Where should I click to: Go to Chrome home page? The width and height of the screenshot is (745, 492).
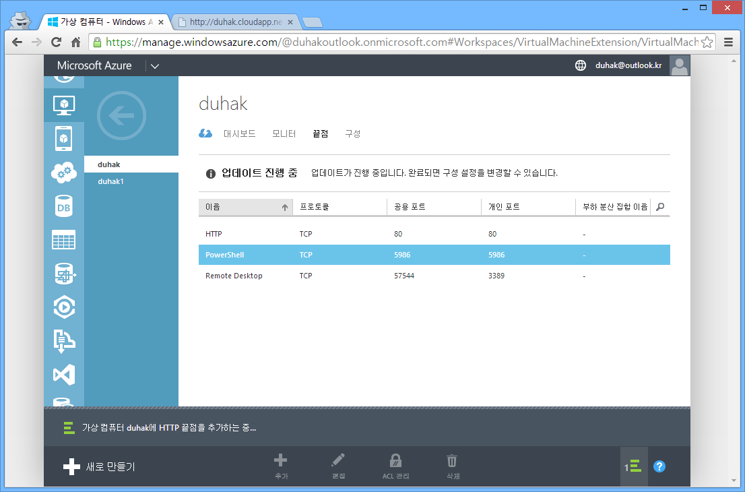[75, 42]
